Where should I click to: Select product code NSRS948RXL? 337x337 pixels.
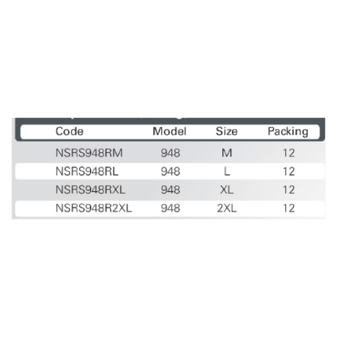(x=90, y=190)
